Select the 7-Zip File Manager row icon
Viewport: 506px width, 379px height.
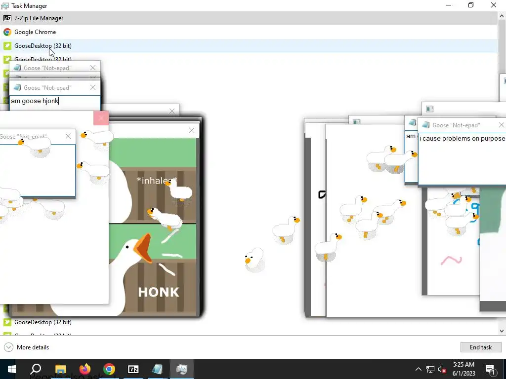(7, 18)
